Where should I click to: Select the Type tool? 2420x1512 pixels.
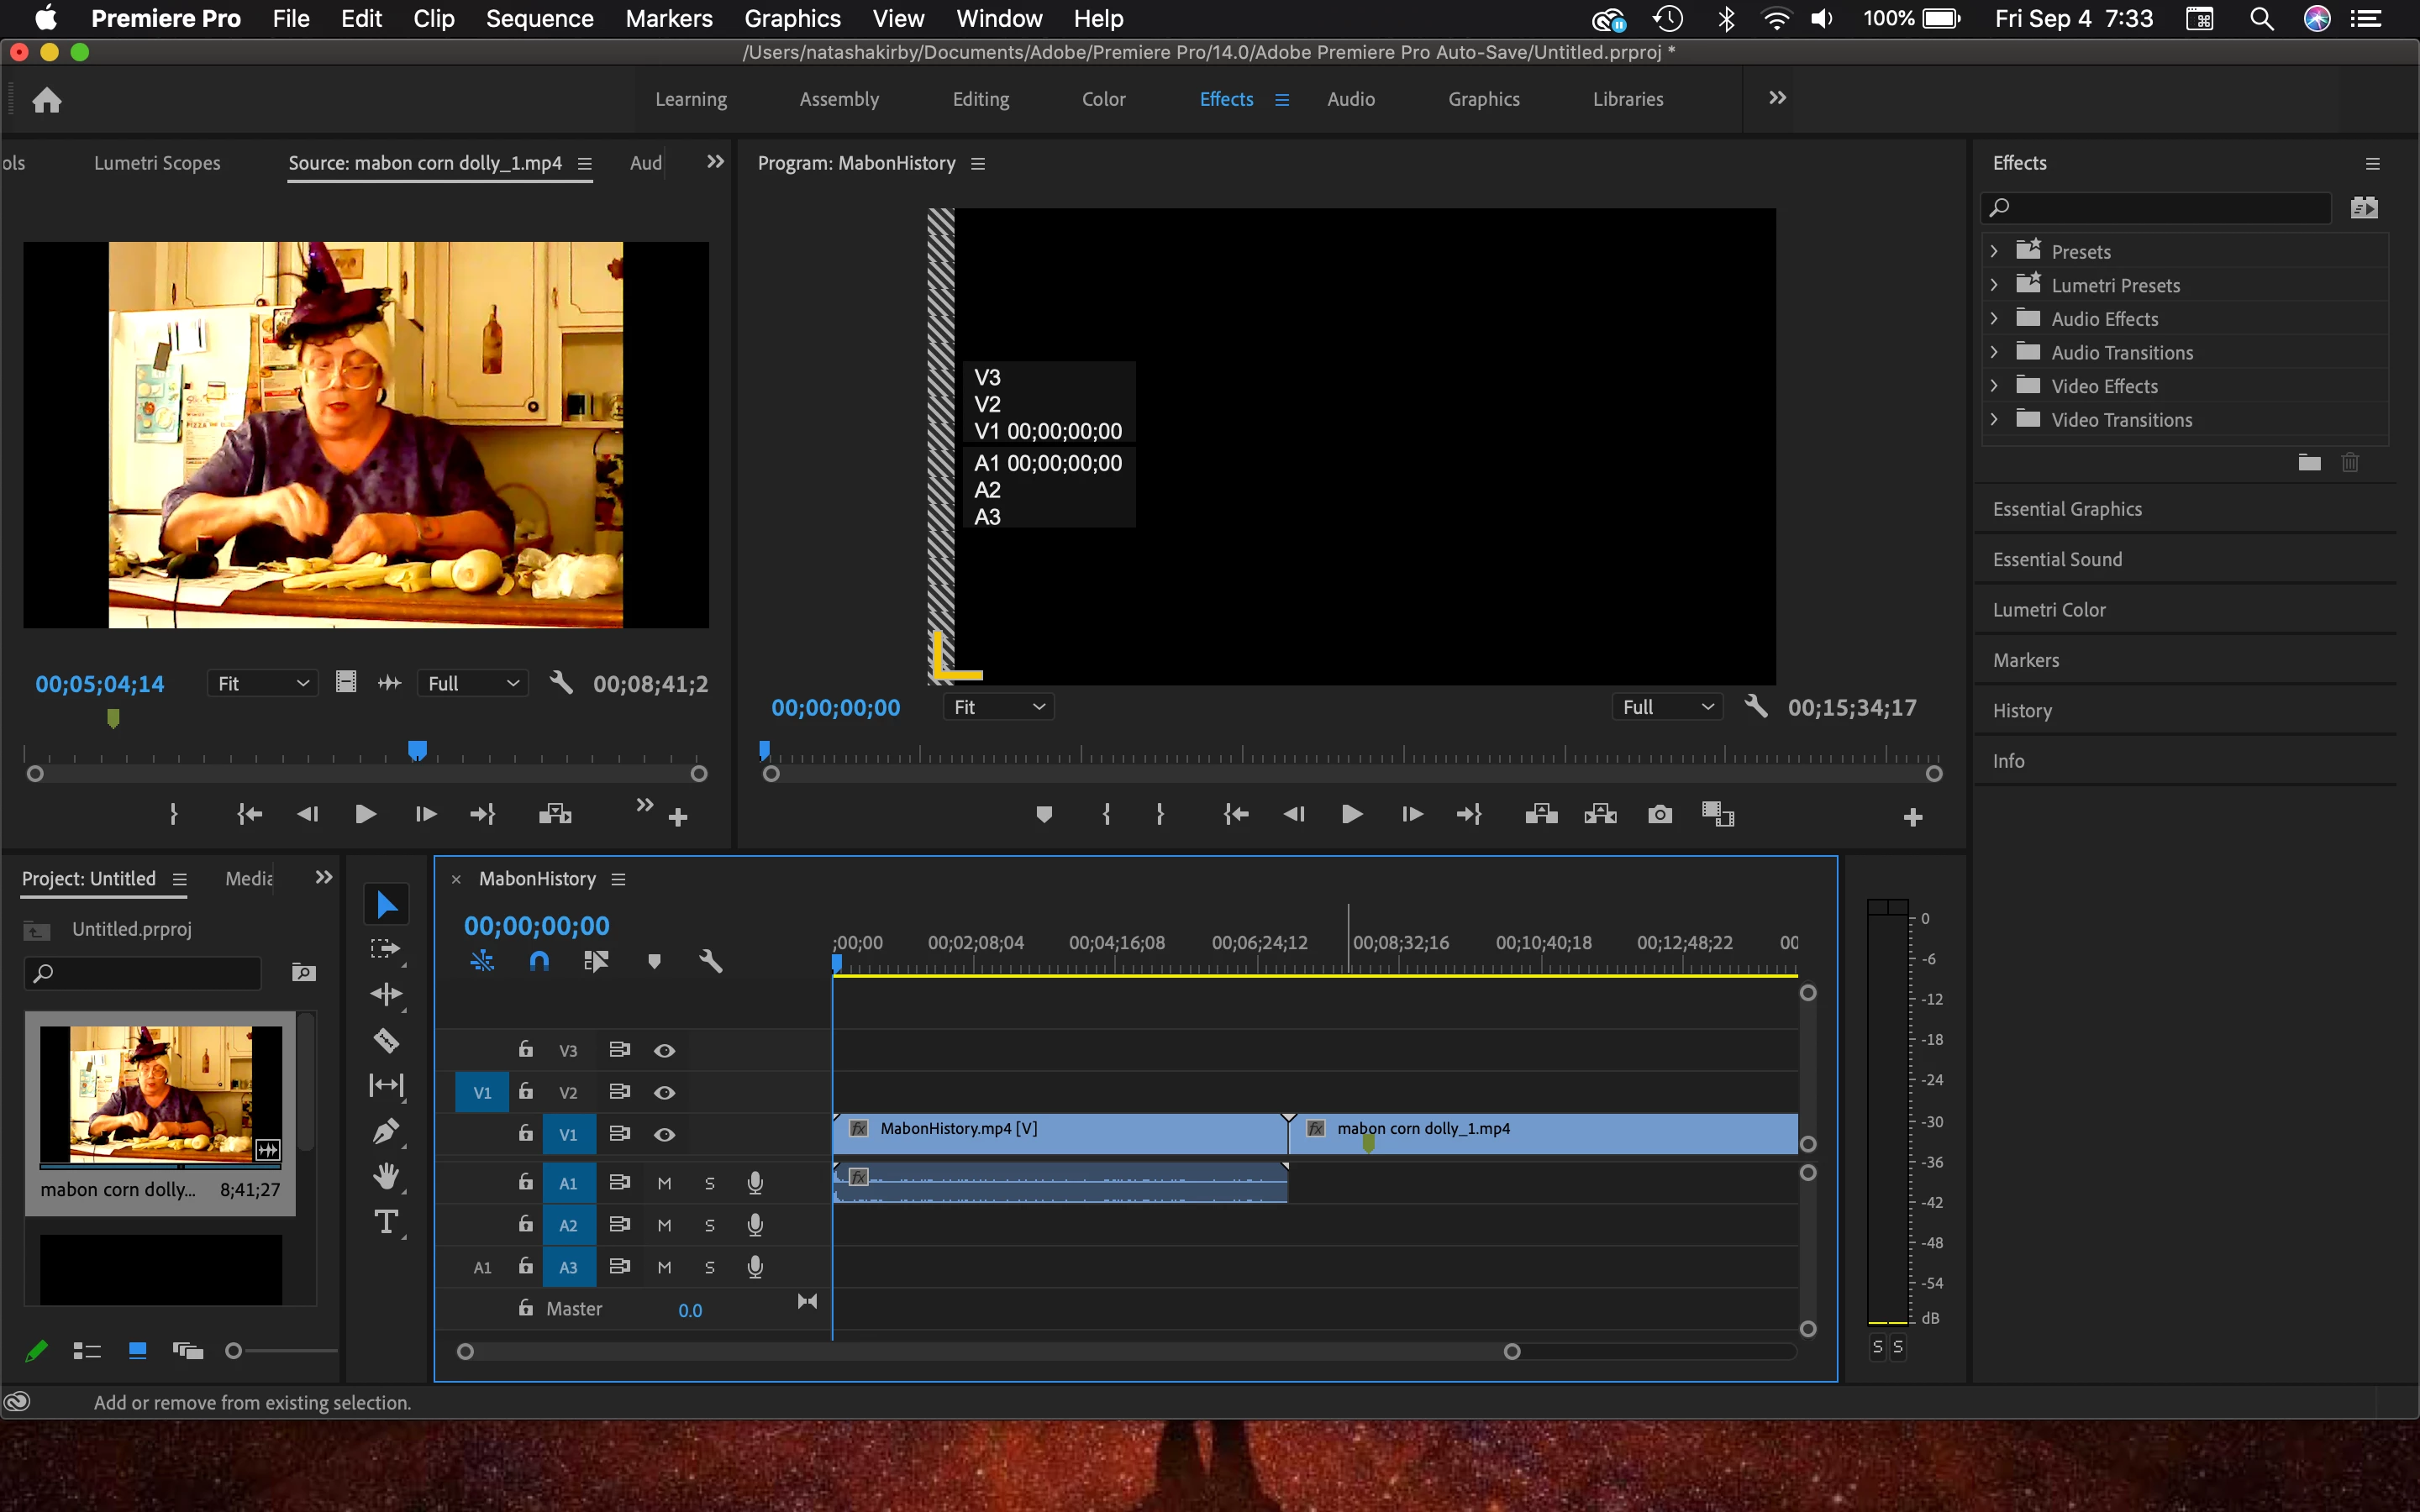tap(386, 1222)
